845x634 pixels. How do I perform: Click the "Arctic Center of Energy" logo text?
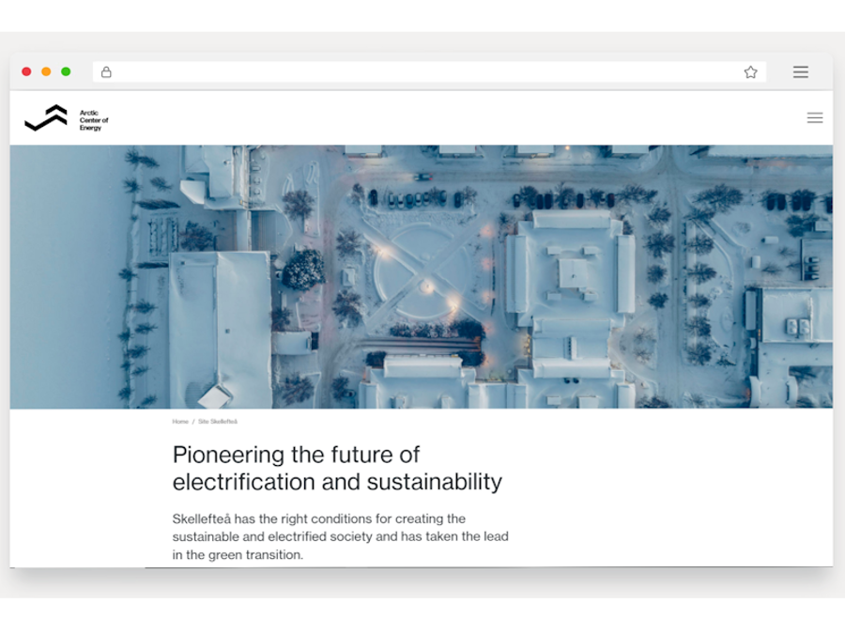pos(94,119)
